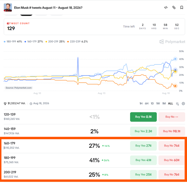Buy No 74¢ for 160-179
Viewport: 187px width, 183px height.
172,146
